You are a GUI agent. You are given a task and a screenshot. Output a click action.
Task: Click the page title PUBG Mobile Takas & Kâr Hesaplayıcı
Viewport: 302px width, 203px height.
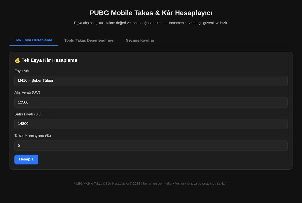(151, 13)
